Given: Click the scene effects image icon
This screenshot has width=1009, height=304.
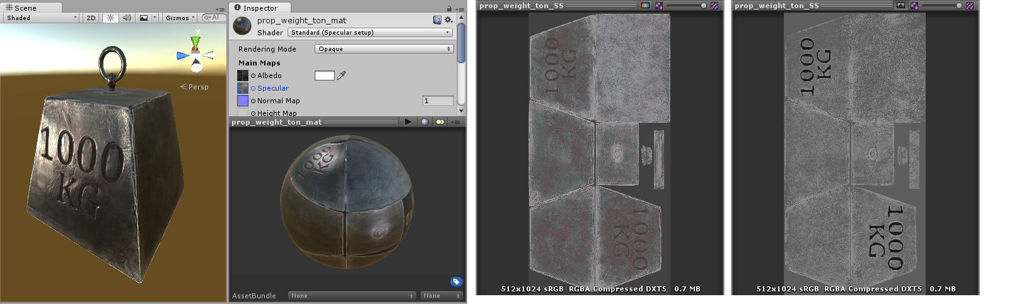Looking at the screenshot, I should click(x=144, y=18).
